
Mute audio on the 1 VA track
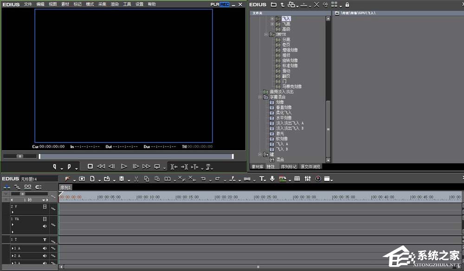(45, 226)
